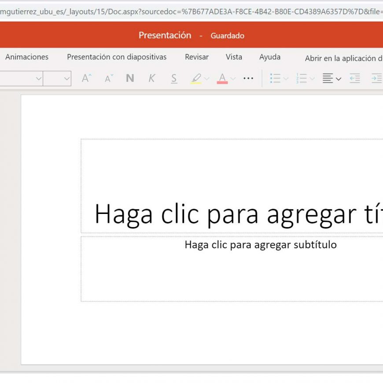Decrease font size with the smaller A icon
Screen dimensions: 383x383
coord(109,78)
